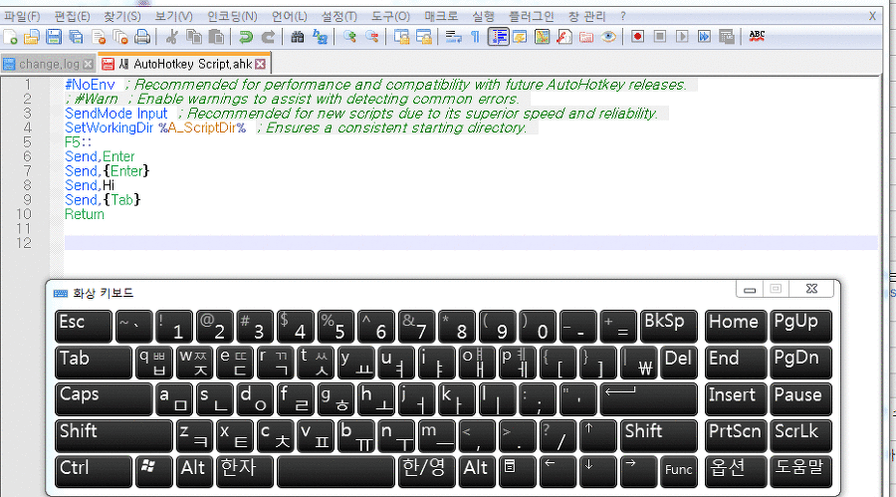The image size is (896, 497).
Task: Toggle Caps on the on-screen keyboard
Action: coord(104,398)
